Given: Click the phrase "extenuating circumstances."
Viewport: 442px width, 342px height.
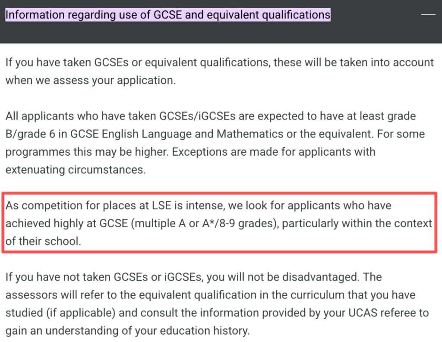Looking at the screenshot, I should tap(76, 169).
